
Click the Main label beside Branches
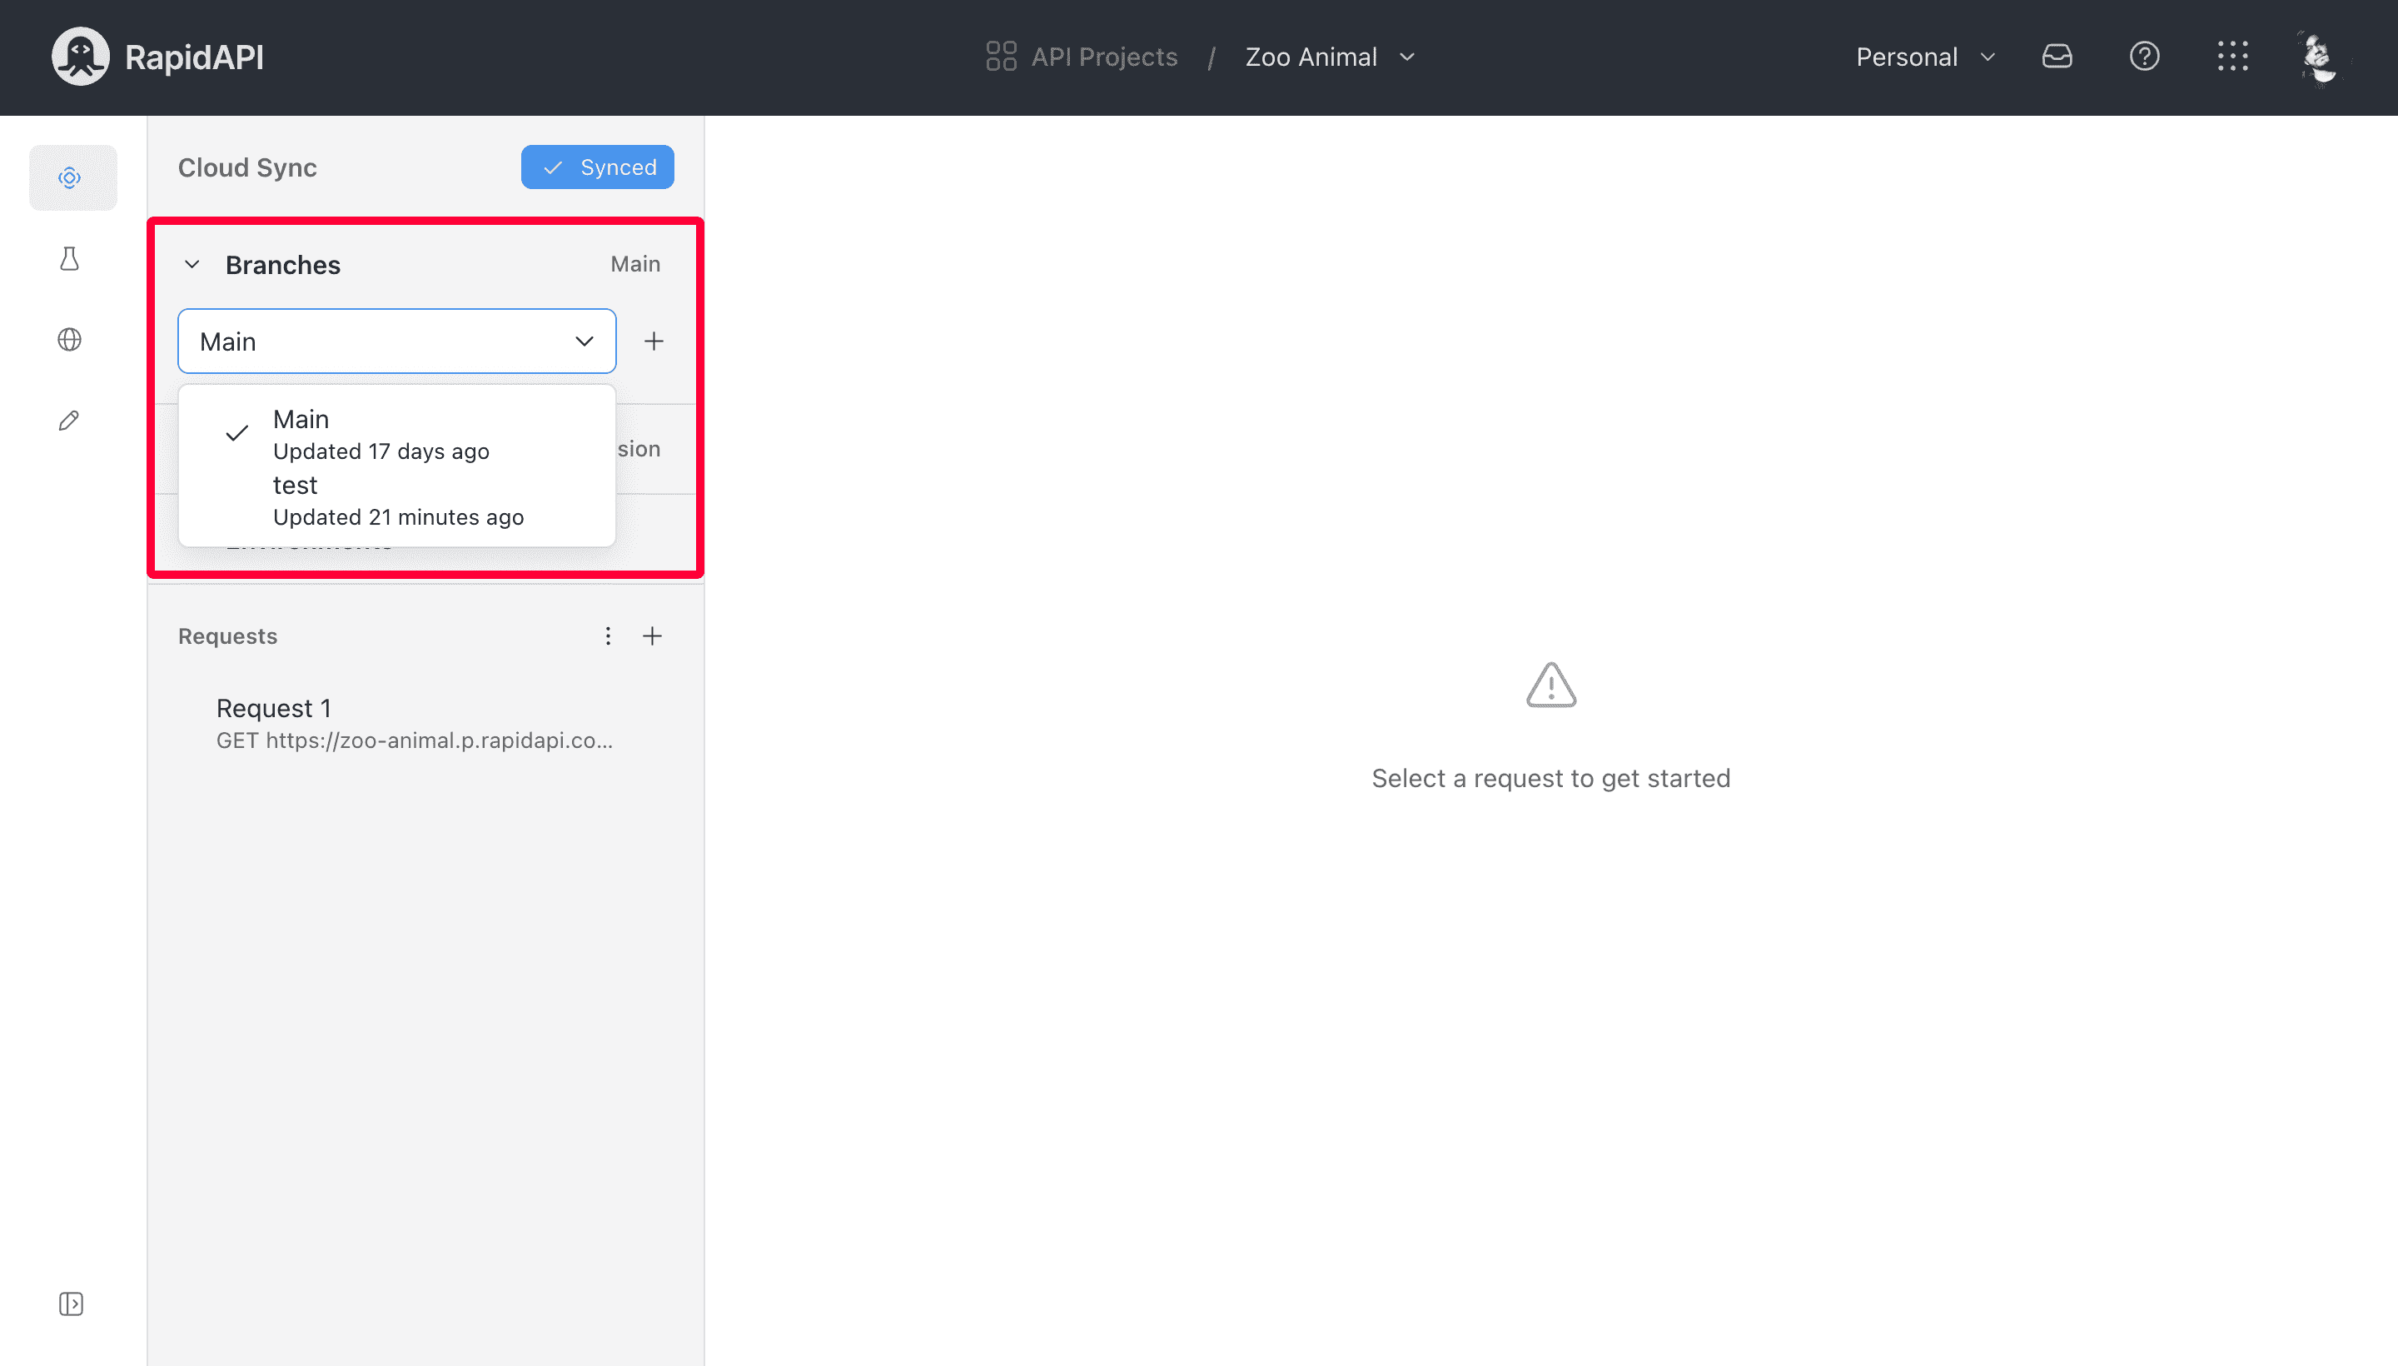635,265
